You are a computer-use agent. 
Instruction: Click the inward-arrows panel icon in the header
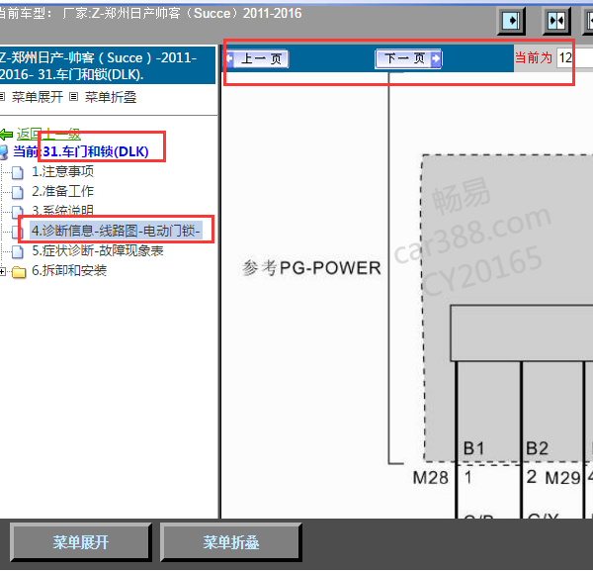(x=556, y=21)
